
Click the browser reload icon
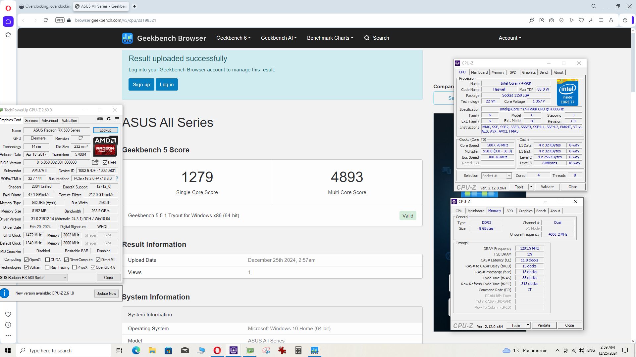[x=46, y=20]
